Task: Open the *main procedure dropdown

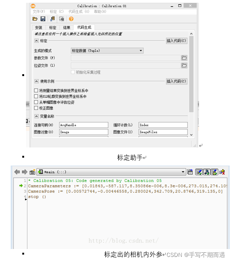Action: click(x=111, y=172)
